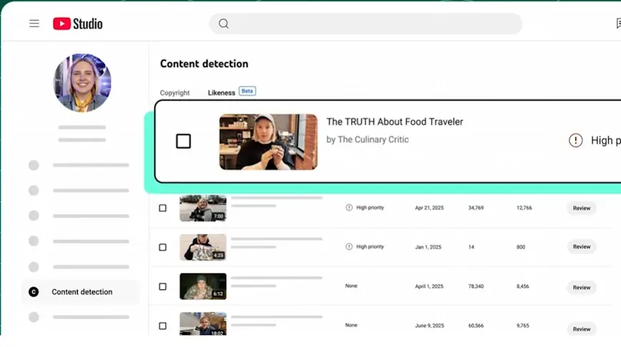Open the hamburger navigation menu
Image resolution: width=621 pixels, height=347 pixels.
click(x=34, y=24)
